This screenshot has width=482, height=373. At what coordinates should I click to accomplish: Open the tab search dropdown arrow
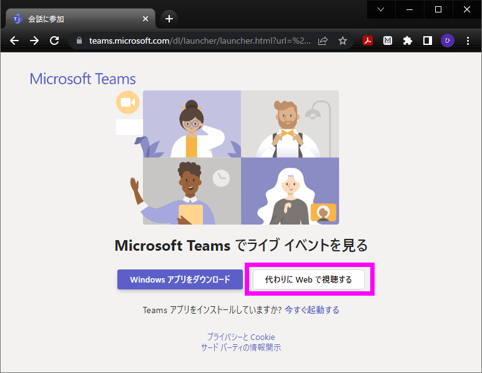(x=381, y=9)
